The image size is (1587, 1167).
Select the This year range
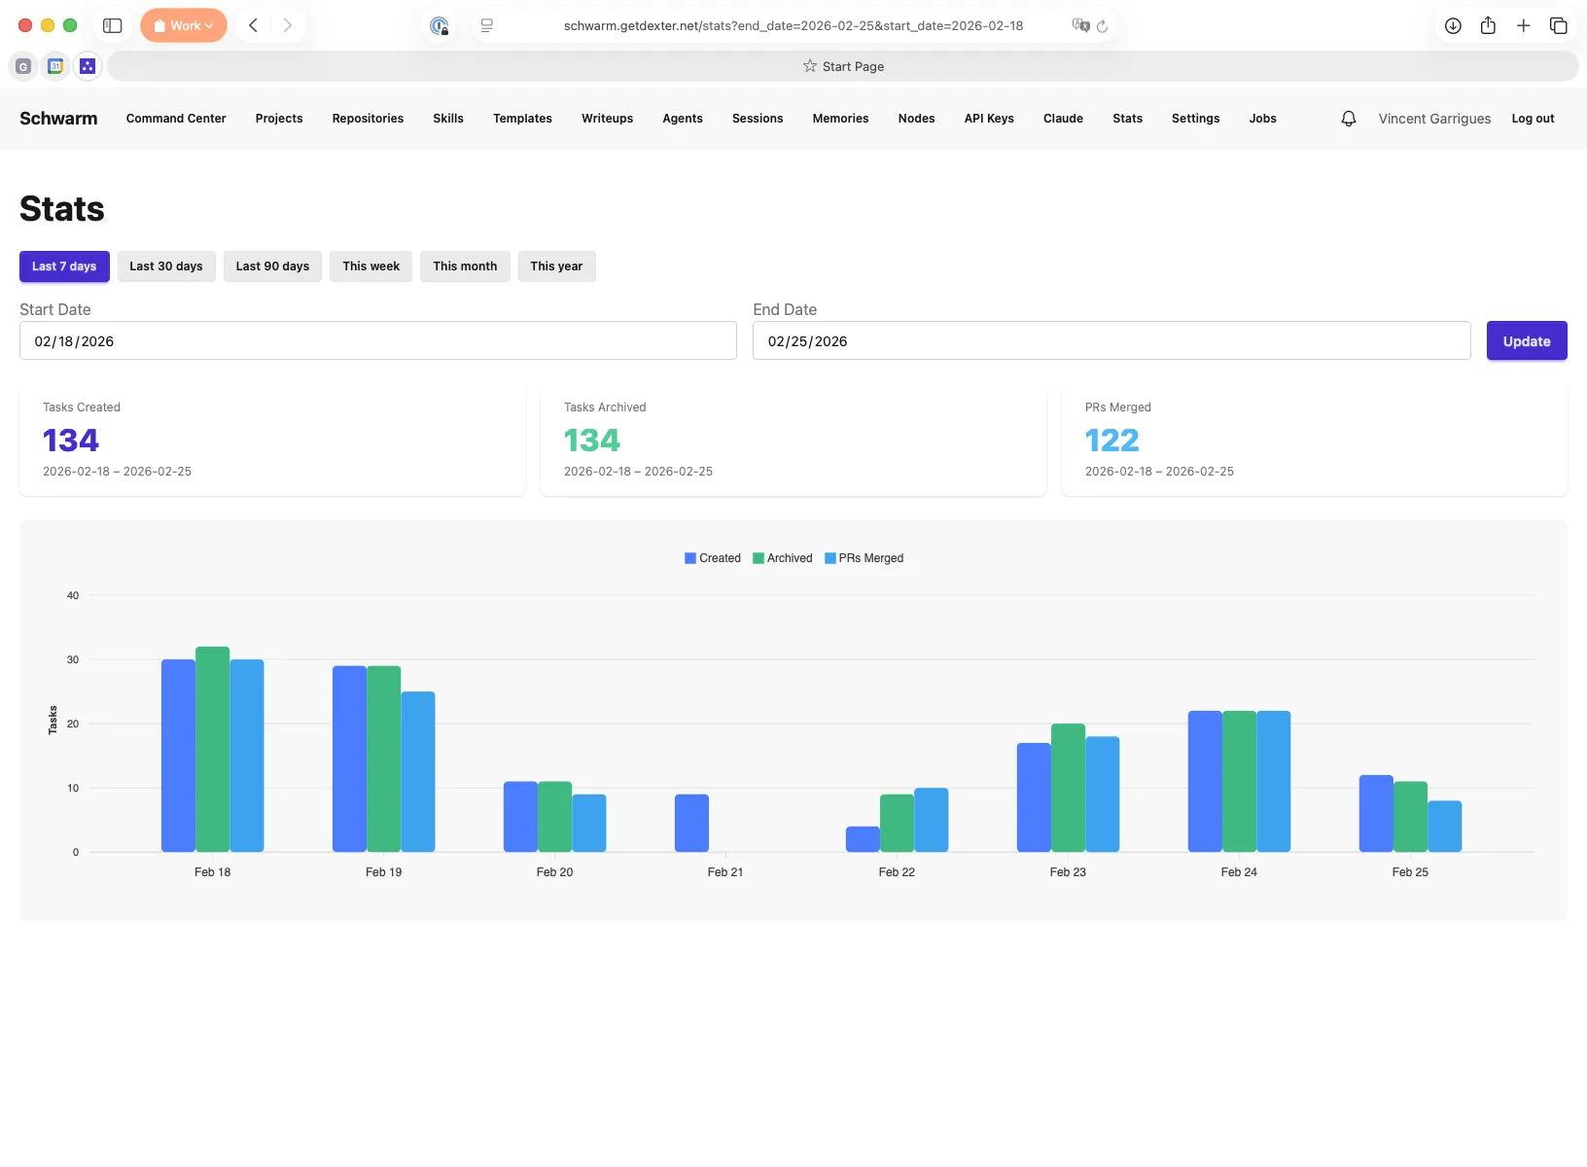click(556, 266)
